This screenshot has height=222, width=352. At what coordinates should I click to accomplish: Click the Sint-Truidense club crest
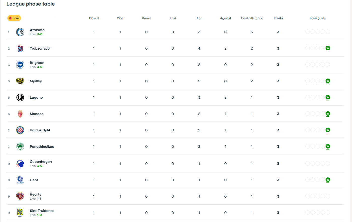(20, 213)
